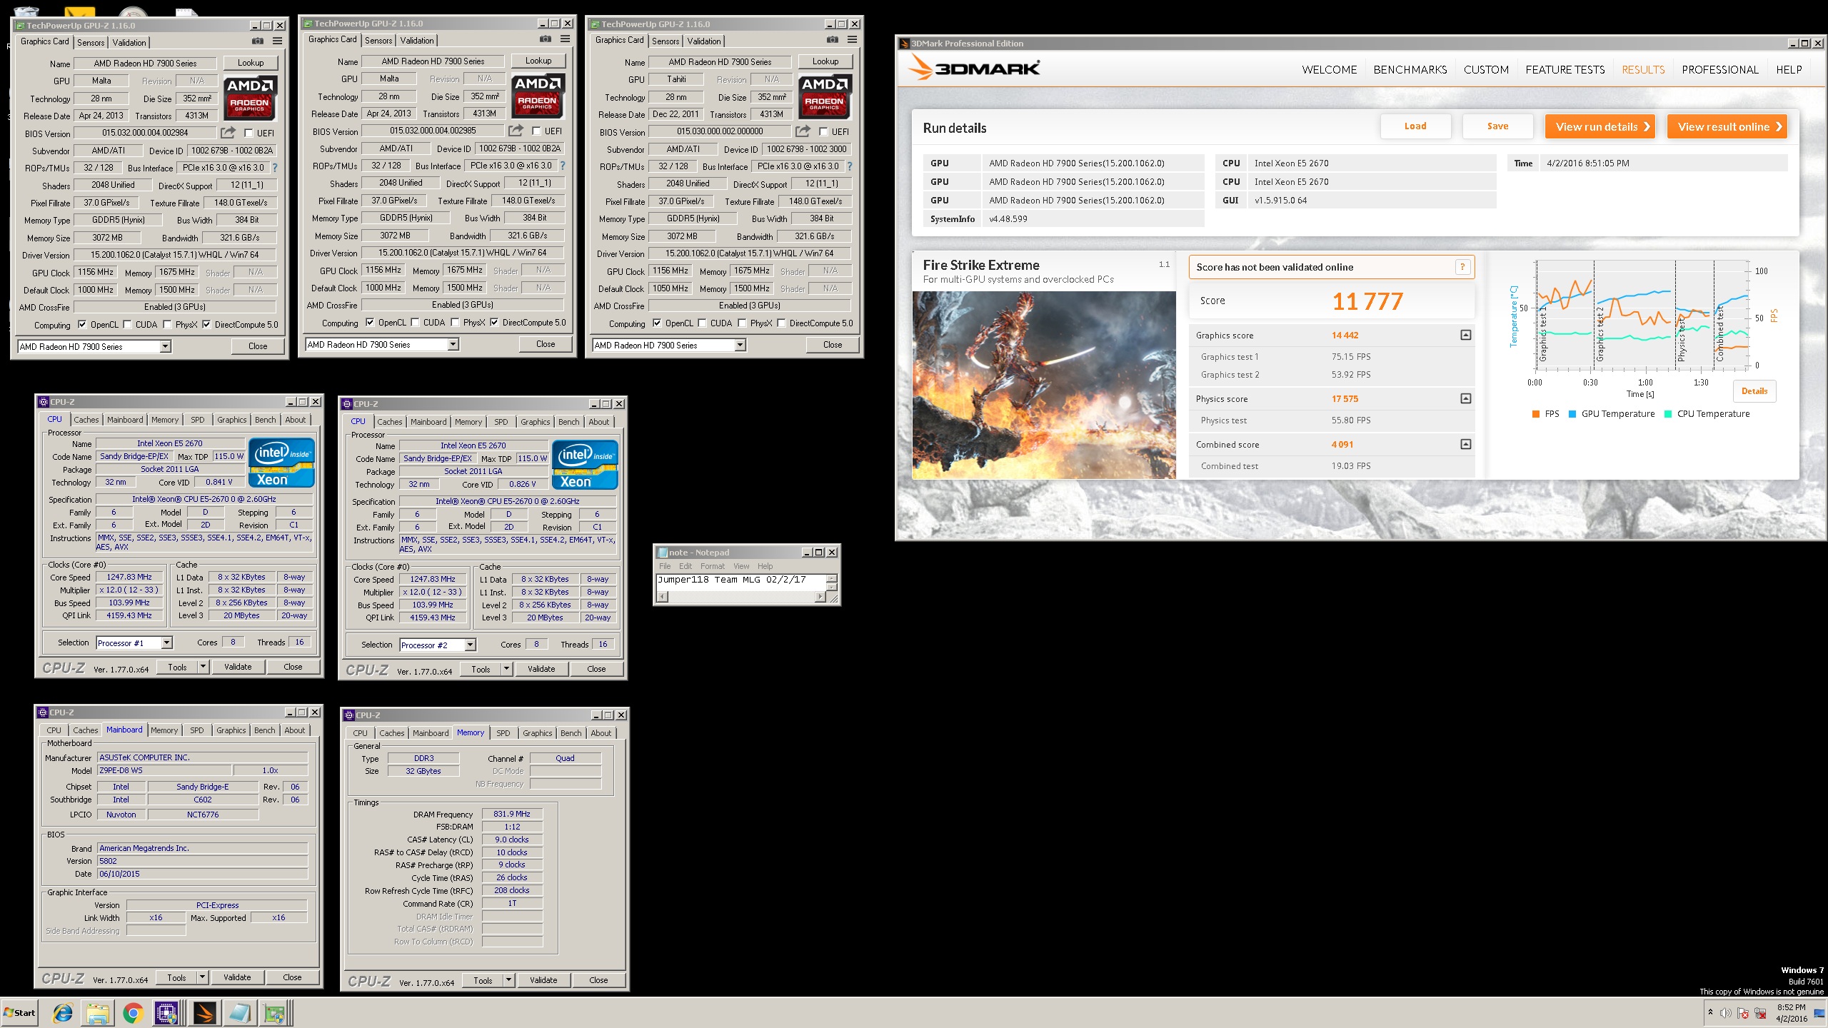Collapse the Physics score section in 3DMark
1828x1028 pixels.
pyautogui.click(x=1465, y=398)
